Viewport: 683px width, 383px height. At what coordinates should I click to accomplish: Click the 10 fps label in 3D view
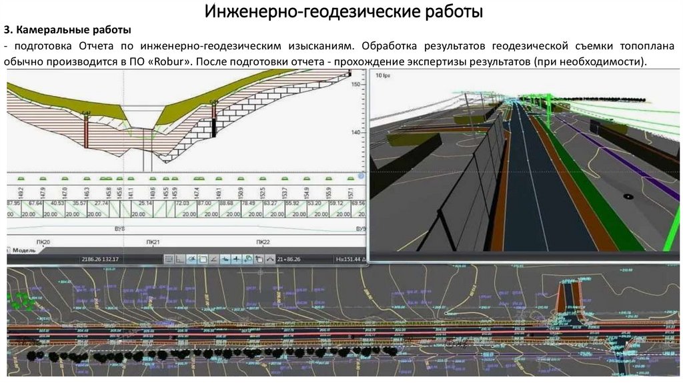(x=383, y=75)
